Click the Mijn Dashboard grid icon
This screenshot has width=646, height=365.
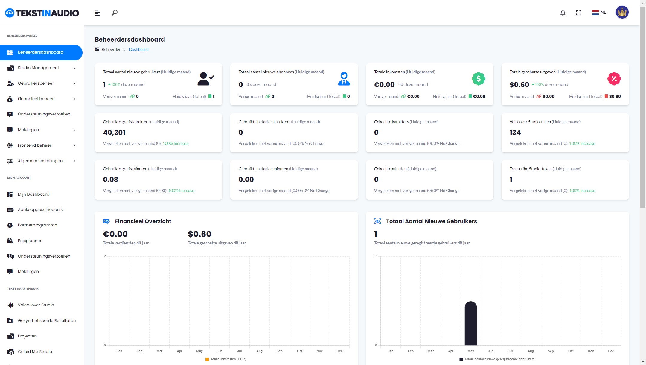pos(10,194)
